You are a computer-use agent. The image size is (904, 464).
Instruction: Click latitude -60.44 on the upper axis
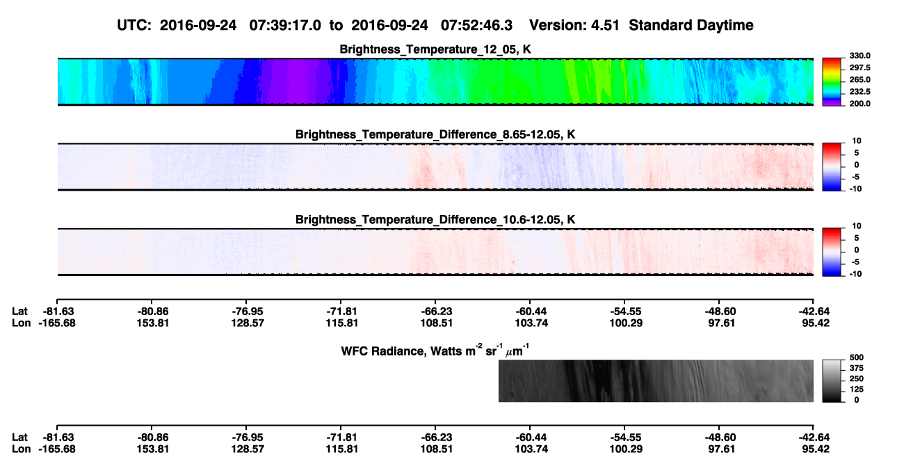click(530, 311)
